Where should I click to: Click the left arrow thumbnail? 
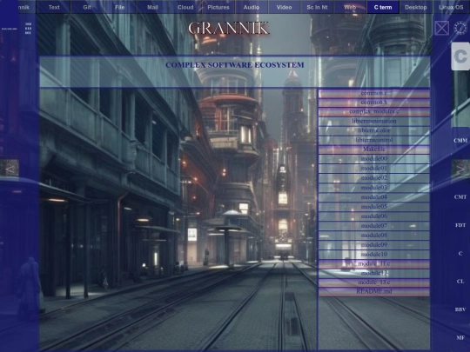coord(10,168)
